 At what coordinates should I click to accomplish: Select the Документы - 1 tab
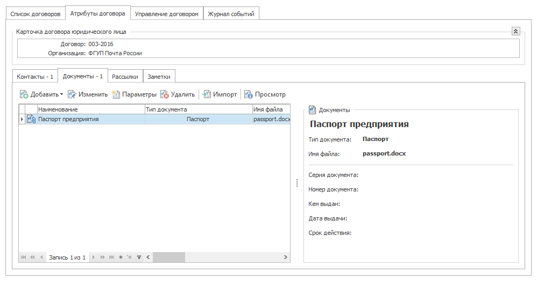pos(82,76)
